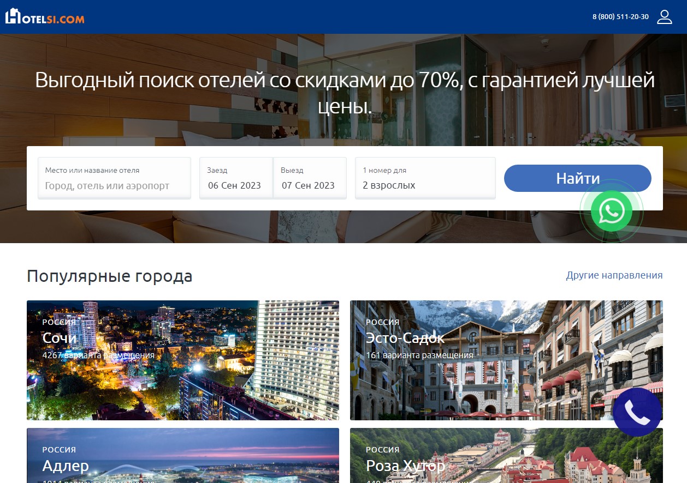Click the 4267 варианта размещения text
Screen dimensions: 687x483
point(98,355)
